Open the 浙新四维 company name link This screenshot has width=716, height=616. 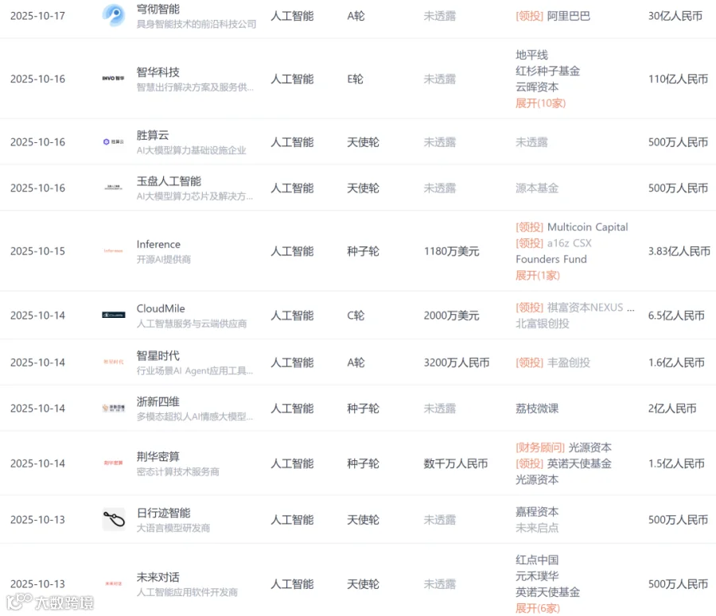[x=158, y=401]
